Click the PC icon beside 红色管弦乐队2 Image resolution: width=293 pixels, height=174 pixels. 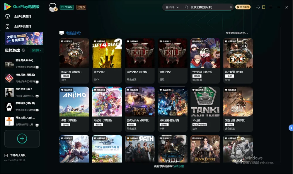point(37,96)
